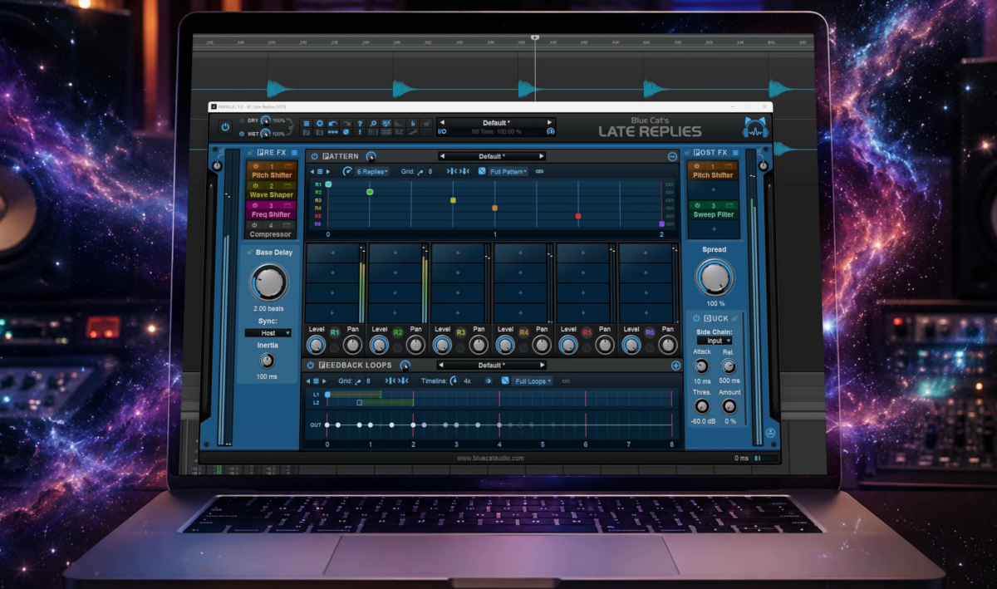
Task: Go to next main preset arrow
Action: 549,123
